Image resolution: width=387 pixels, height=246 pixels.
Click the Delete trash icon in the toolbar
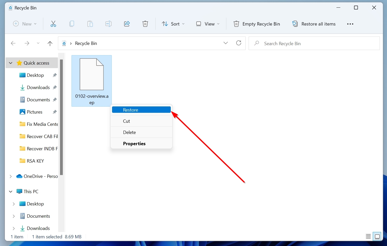(x=145, y=24)
